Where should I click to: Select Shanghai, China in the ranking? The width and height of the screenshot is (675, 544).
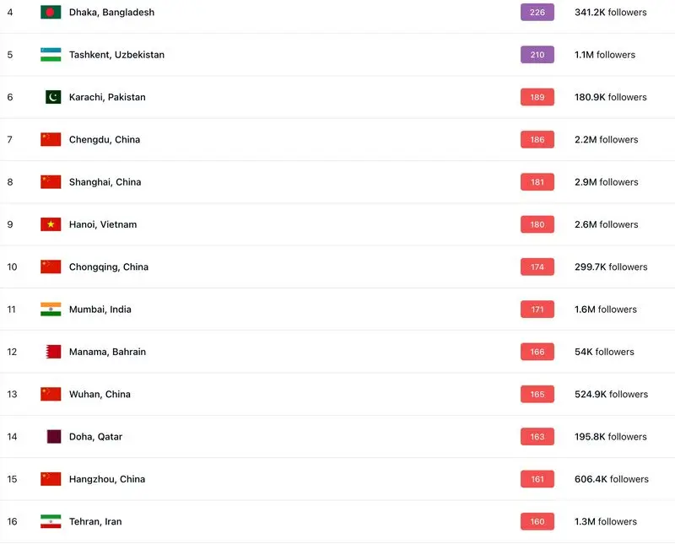pos(105,182)
